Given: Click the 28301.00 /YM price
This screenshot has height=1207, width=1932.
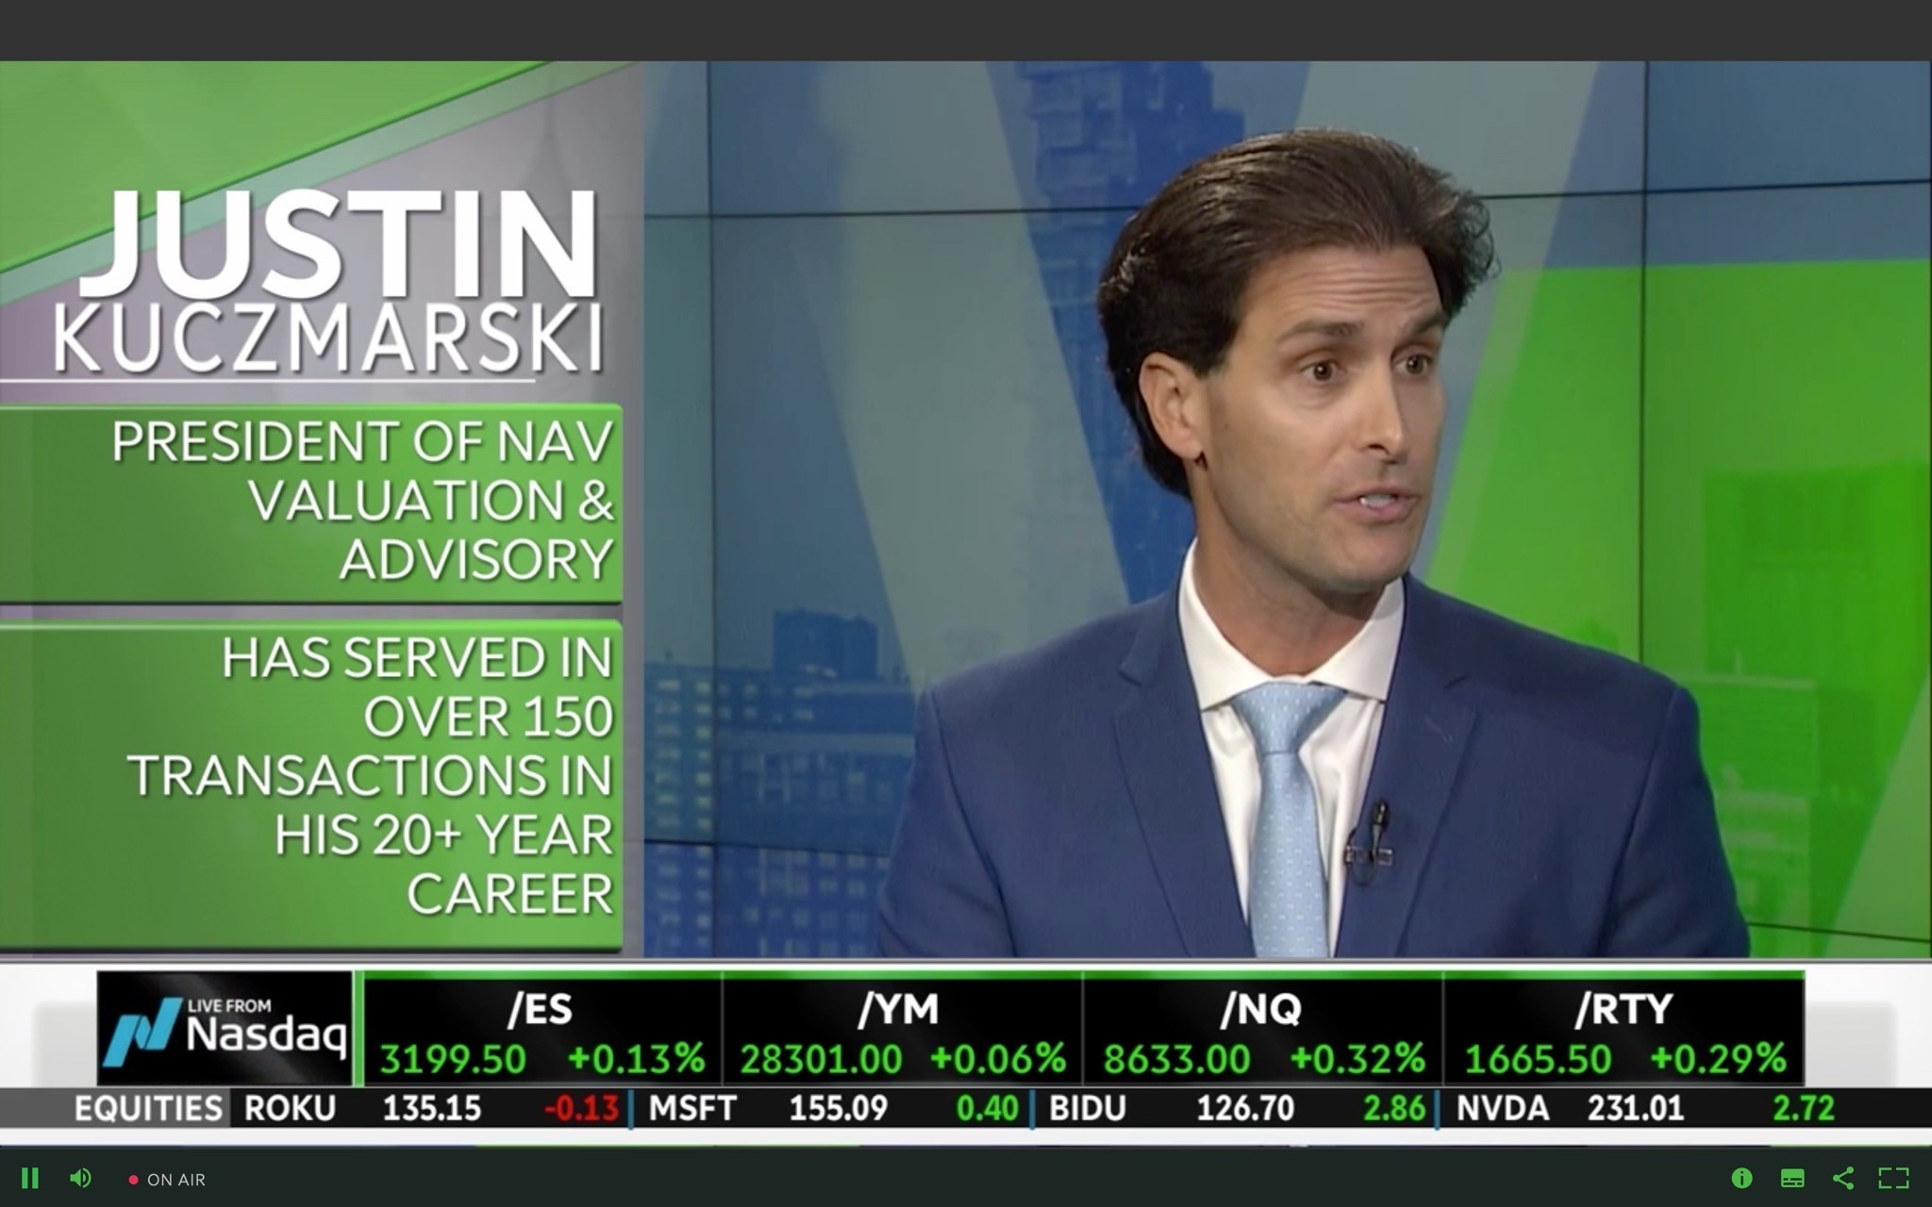Looking at the screenshot, I should click(821, 1059).
